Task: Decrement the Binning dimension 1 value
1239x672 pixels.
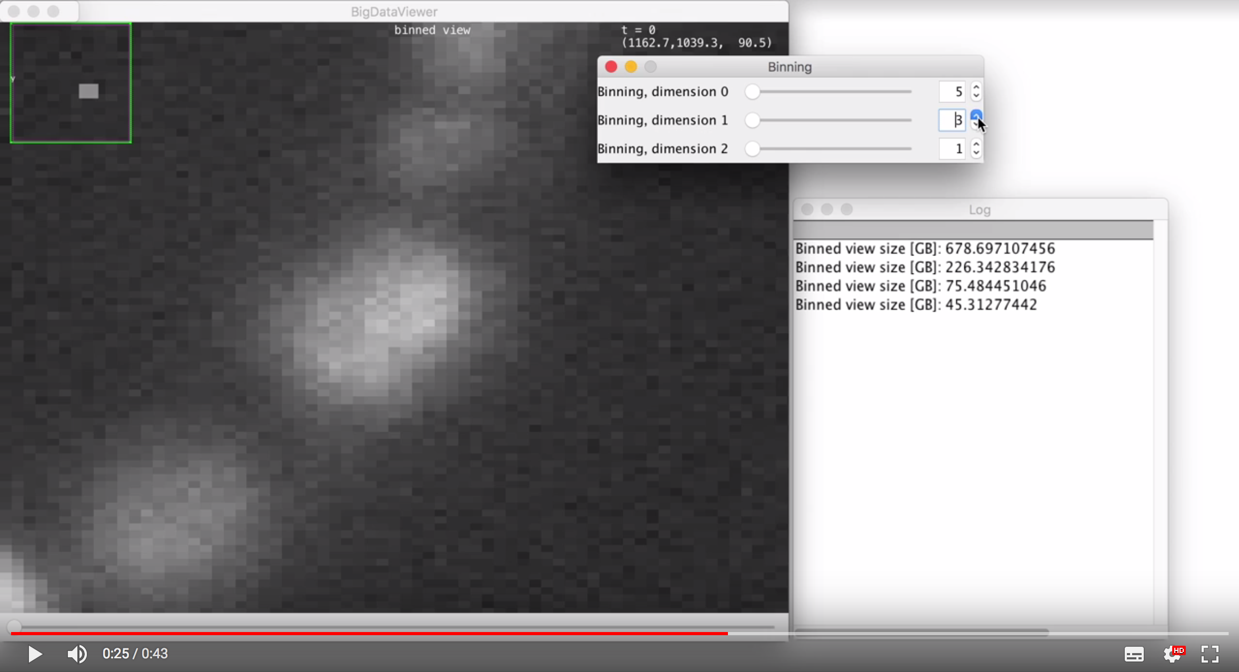Action: coord(976,125)
